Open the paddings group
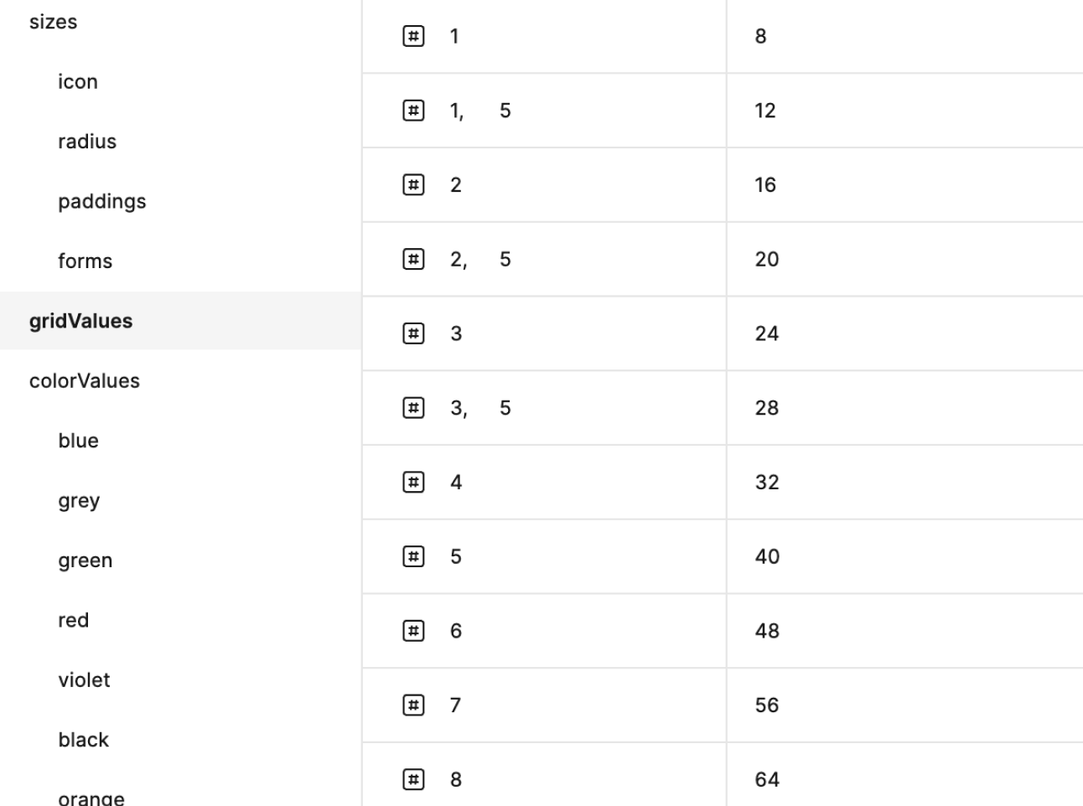 102,202
